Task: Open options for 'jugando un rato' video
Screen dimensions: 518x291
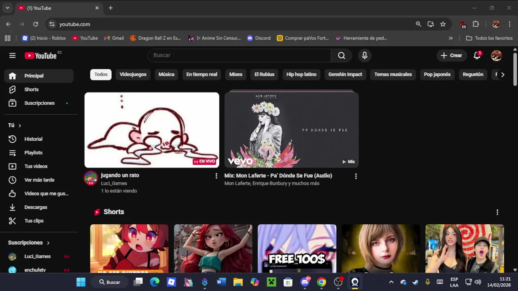Action: 216,176
